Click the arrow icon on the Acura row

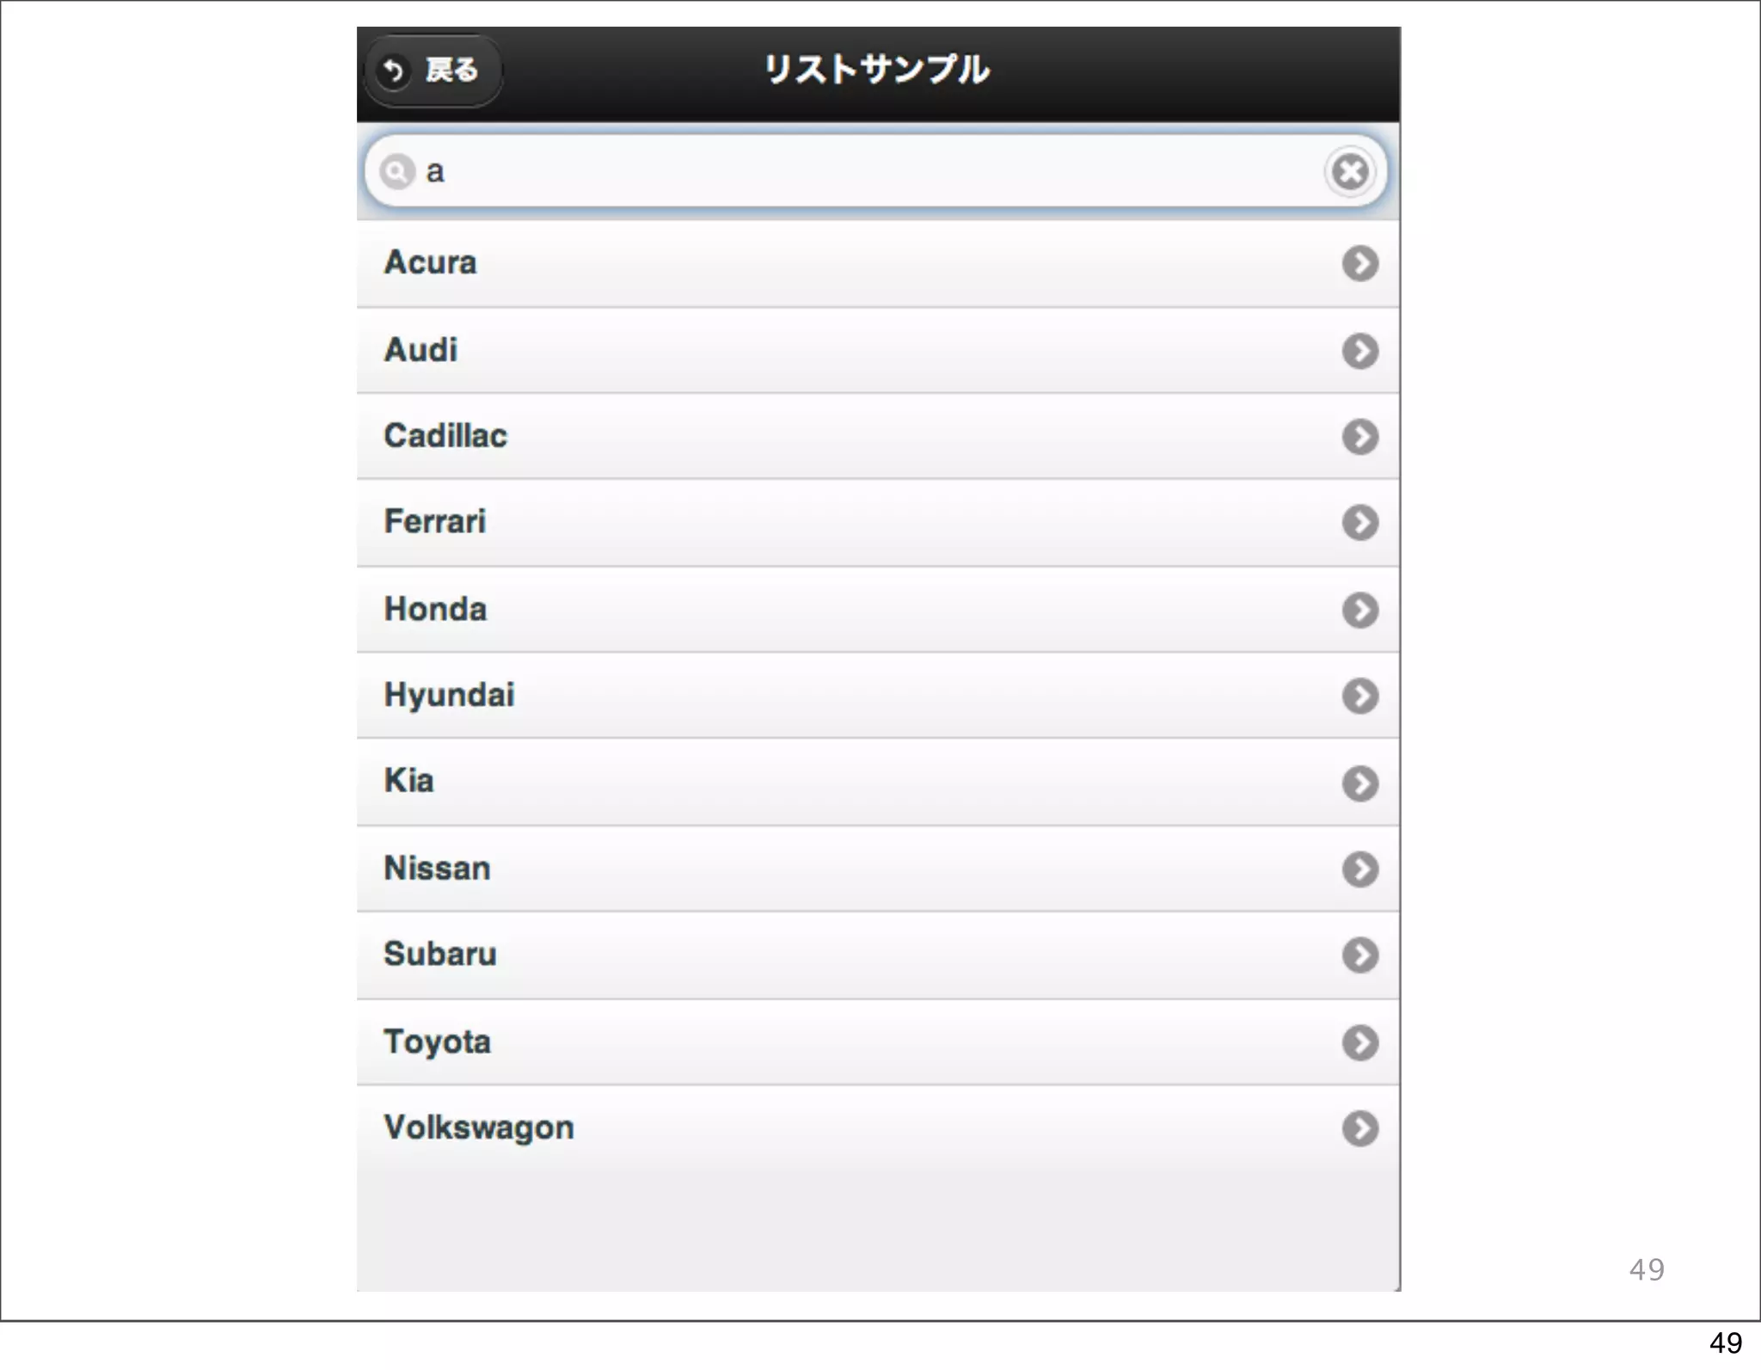click(1359, 264)
